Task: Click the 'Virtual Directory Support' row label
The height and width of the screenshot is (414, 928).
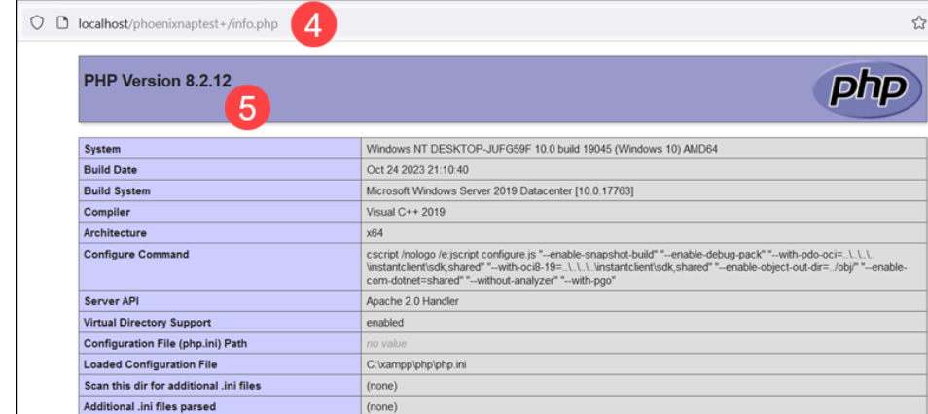Action: tap(147, 323)
